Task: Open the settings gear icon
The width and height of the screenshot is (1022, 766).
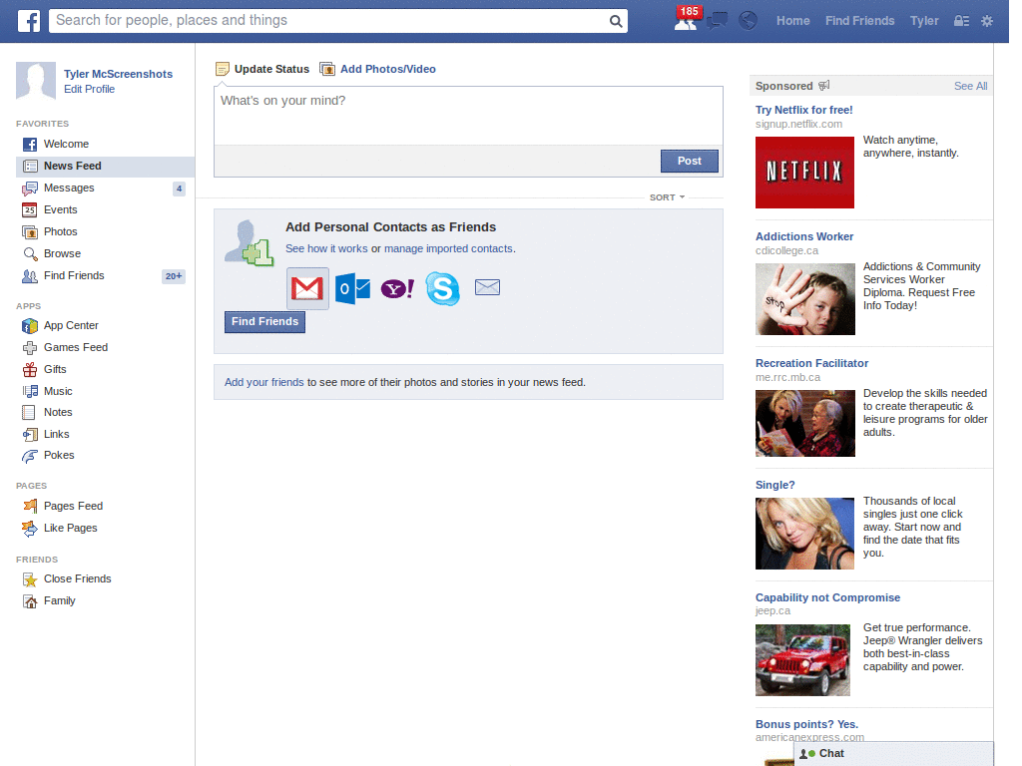Action: click(x=987, y=21)
